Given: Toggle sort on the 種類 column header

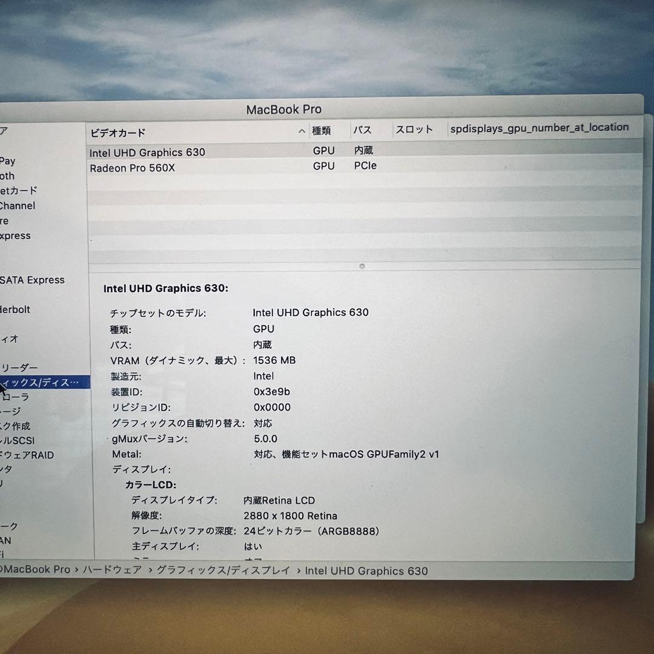Looking at the screenshot, I should point(324,131).
